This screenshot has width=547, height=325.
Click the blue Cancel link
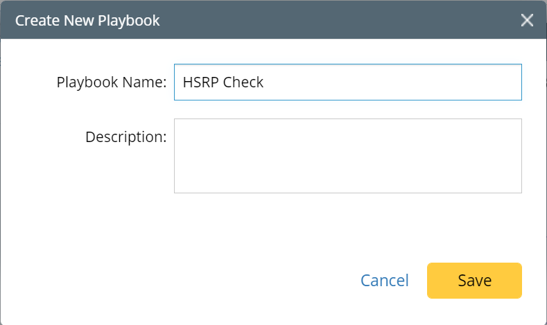pyautogui.click(x=385, y=281)
